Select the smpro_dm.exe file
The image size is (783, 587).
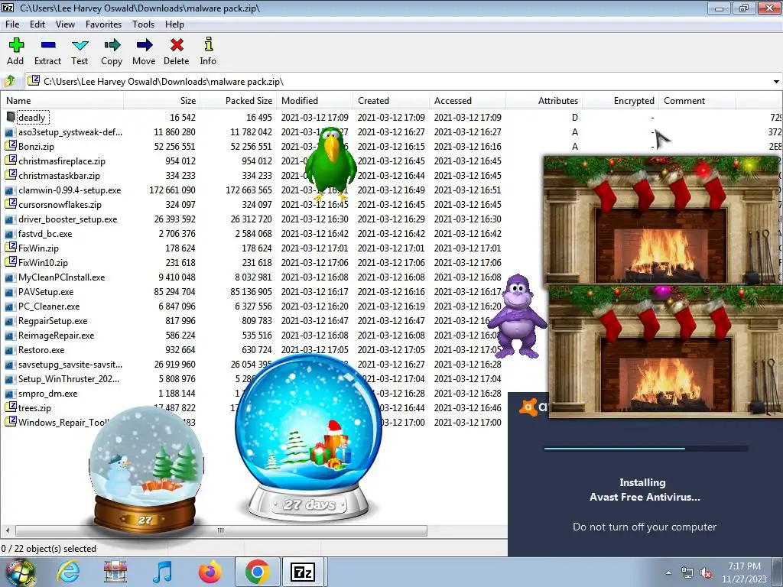pos(48,394)
